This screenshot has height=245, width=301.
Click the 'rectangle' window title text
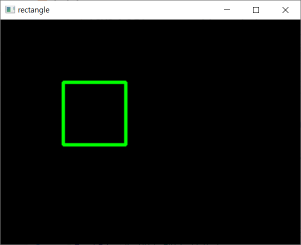pos(33,10)
